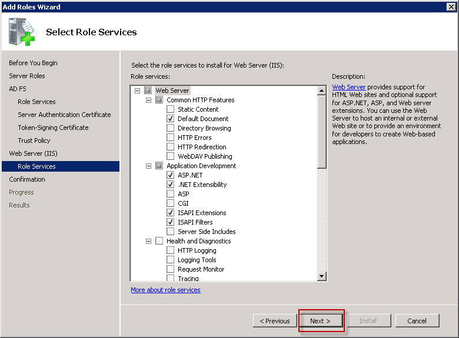
Task: Tick the Request Monitor checkbox
Action: tap(171, 269)
